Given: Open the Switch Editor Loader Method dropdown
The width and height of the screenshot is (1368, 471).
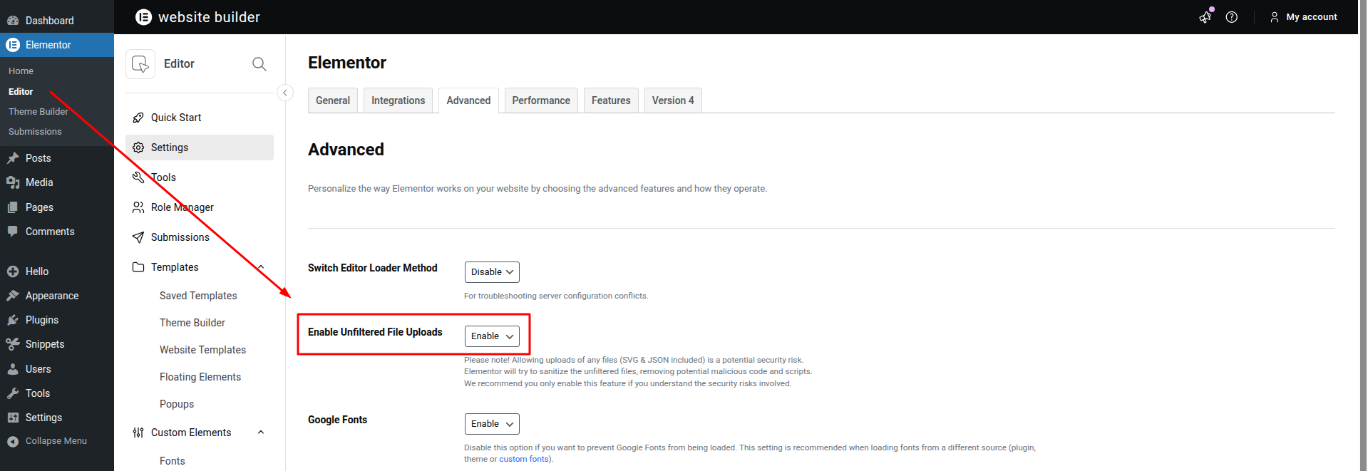Looking at the screenshot, I should click(x=492, y=272).
